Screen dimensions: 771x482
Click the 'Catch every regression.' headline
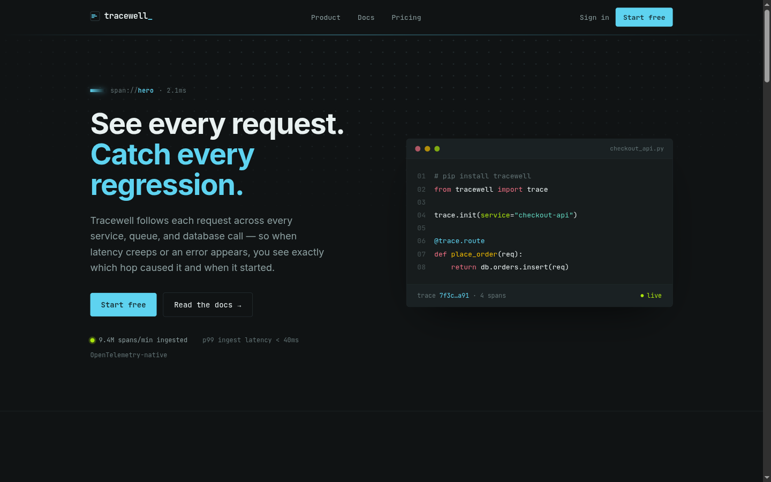(172, 170)
